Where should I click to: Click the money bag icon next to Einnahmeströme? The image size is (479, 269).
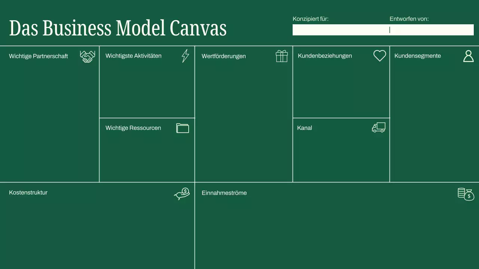465,194
